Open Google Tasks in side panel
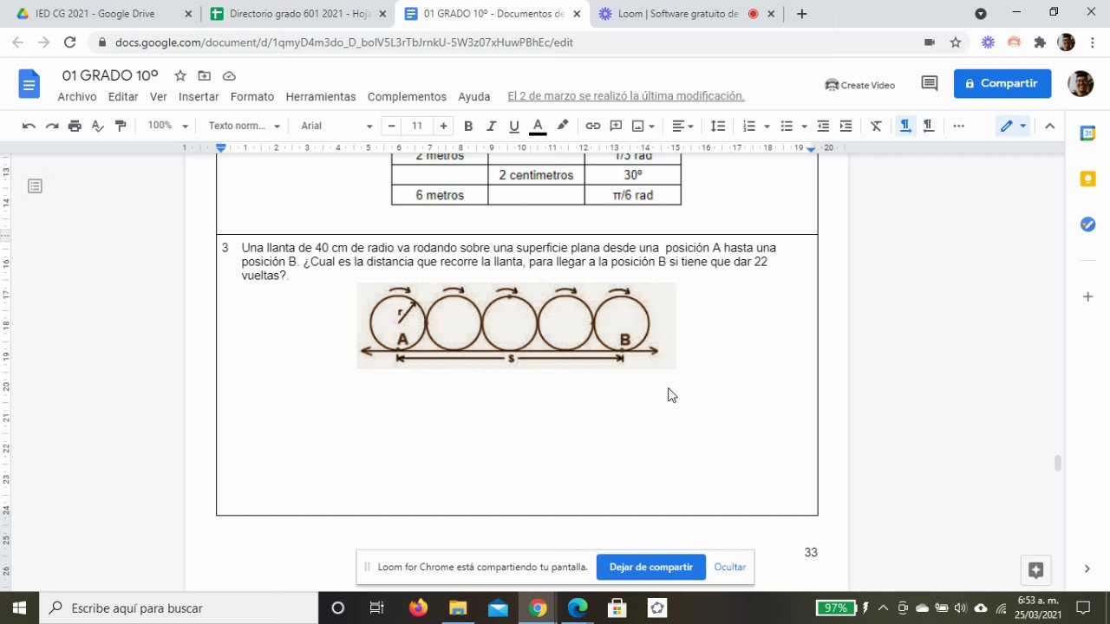Screen dimensions: 1110x624 1087,224
